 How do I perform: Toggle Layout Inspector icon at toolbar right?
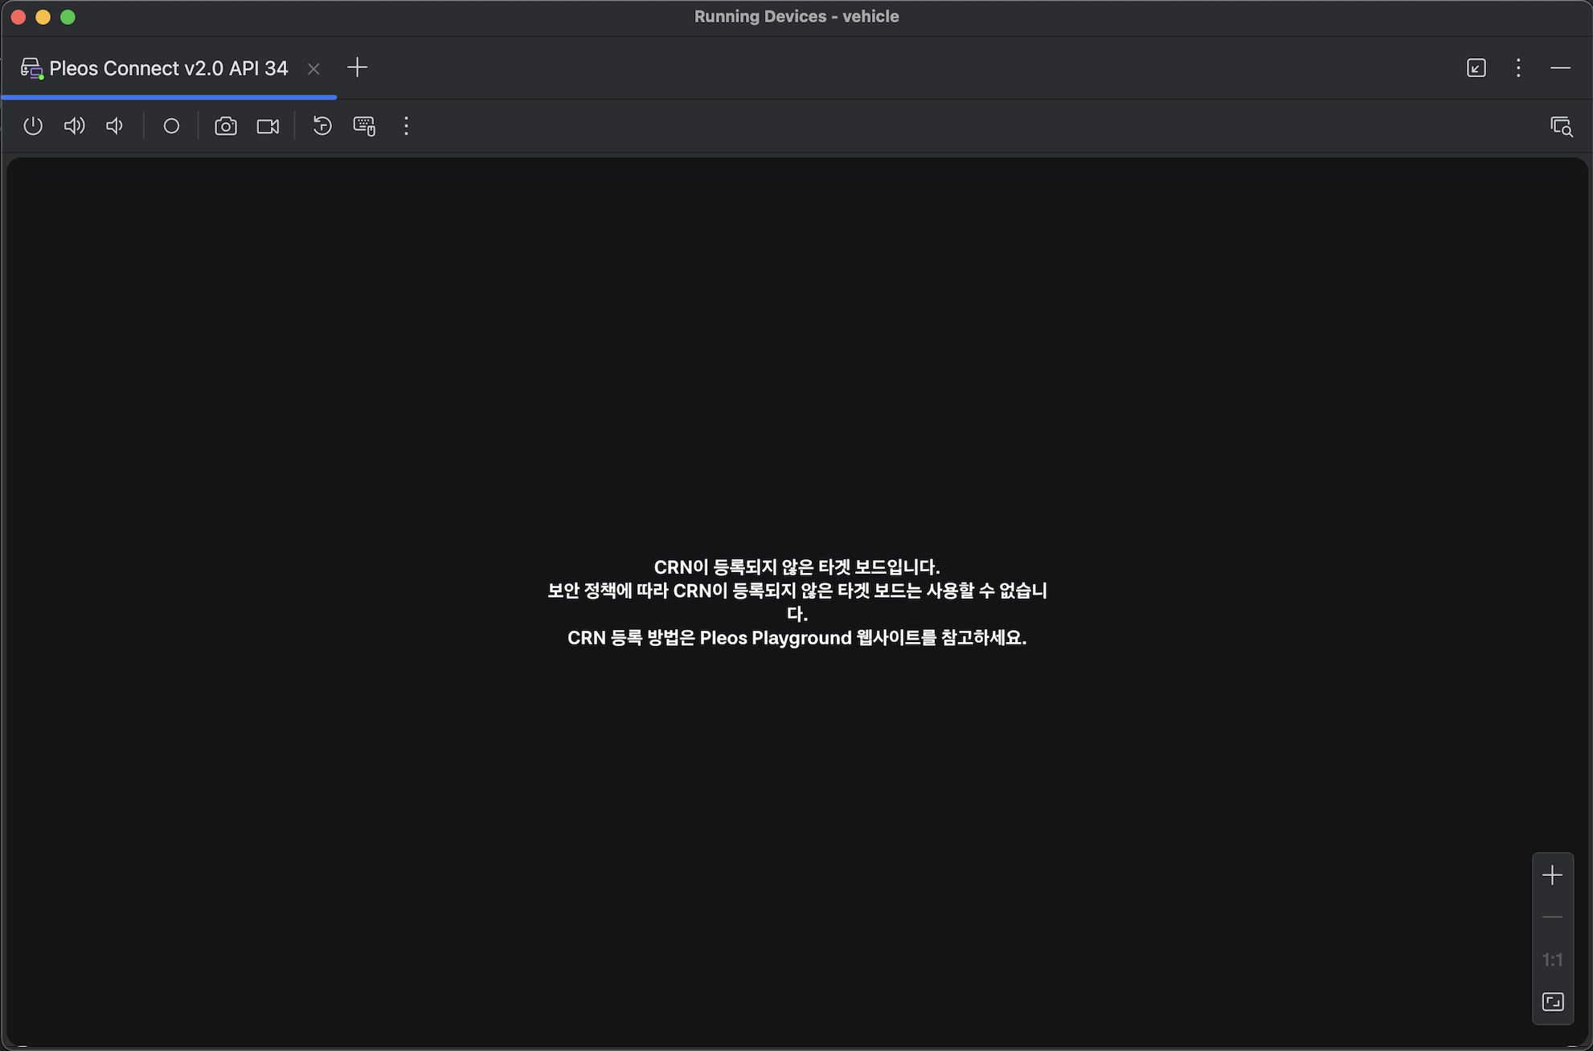pyautogui.click(x=1561, y=126)
